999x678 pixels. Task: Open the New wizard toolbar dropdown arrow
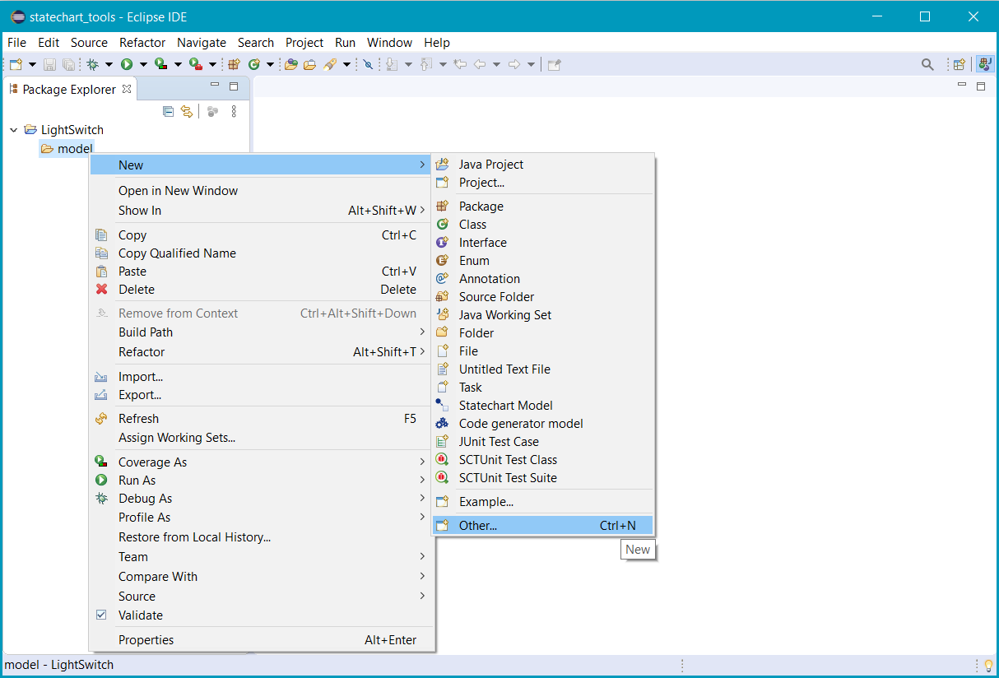pos(32,64)
